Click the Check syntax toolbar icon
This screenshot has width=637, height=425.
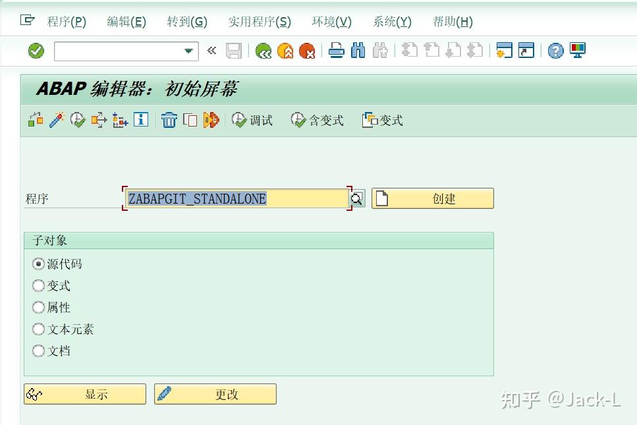coord(36,120)
